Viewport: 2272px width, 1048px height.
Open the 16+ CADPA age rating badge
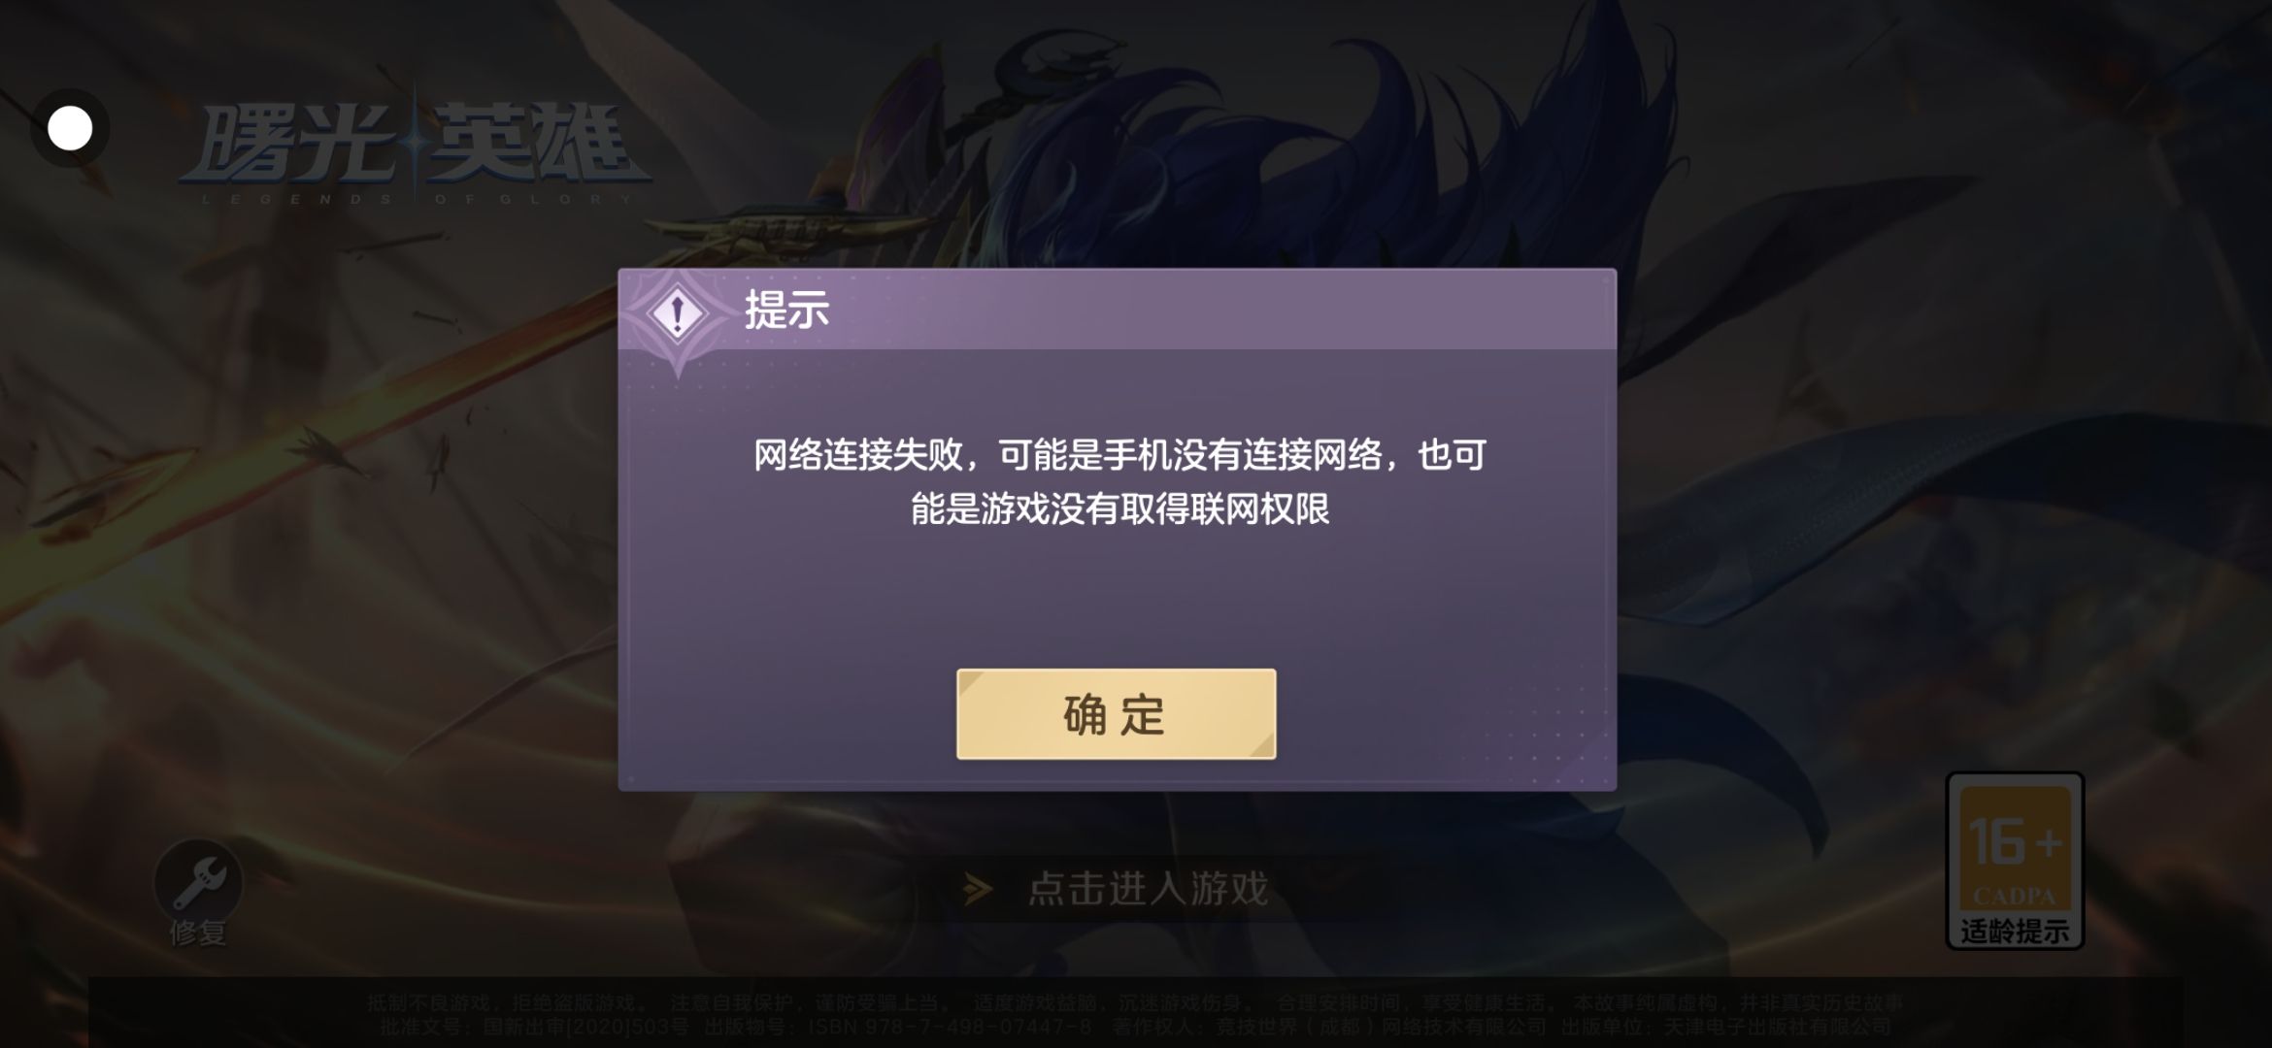pos(2016,862)
